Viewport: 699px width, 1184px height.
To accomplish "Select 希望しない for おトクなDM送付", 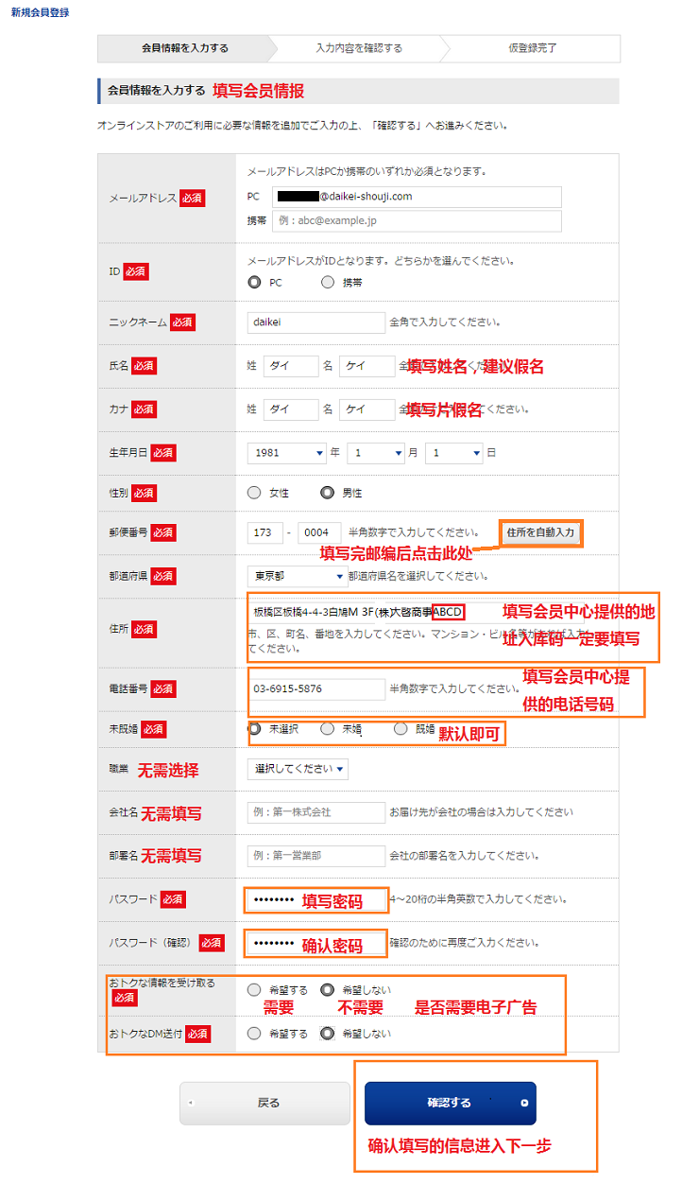I will coord(328,1034).
